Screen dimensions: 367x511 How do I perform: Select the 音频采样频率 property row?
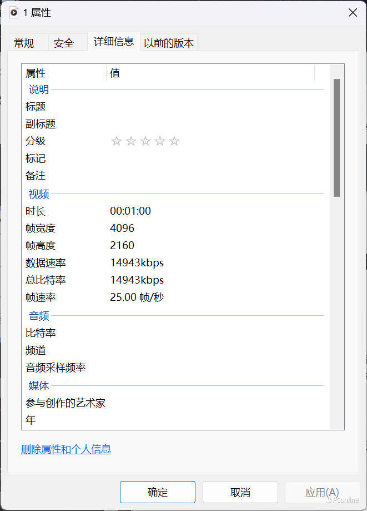tap(174, 368)
